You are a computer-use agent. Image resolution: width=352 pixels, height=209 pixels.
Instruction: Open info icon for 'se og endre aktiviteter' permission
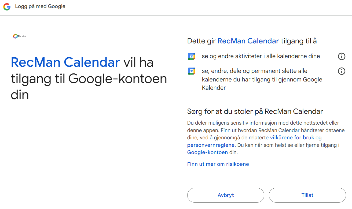[341, 57]
